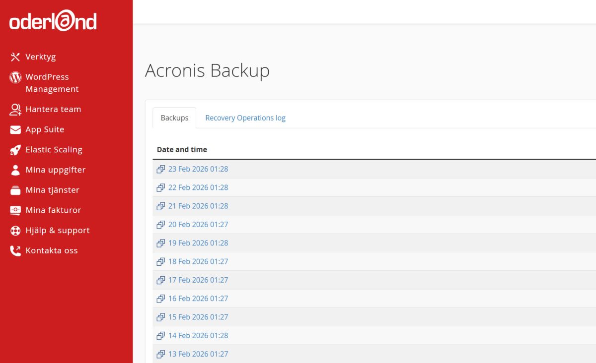Open backup from 20 Feb 2026 01:27

[198, 225]
